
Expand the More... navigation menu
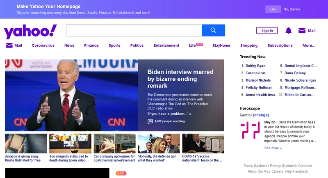309,46
